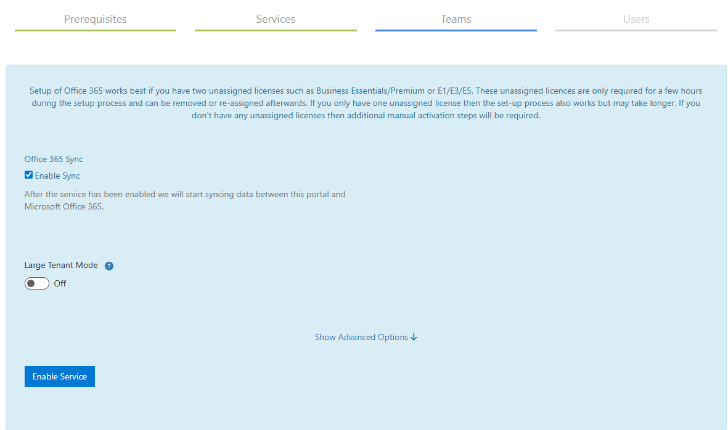728x430 pixels.
Task: Click the sync description text below Enable Sync
Action: click(185, 200)
